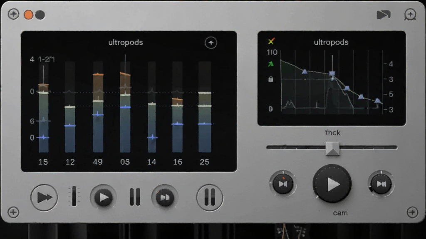Click the orange peak cap on bar 05
Viewport: 426px width, 239px height.
[x=125, y=73]
